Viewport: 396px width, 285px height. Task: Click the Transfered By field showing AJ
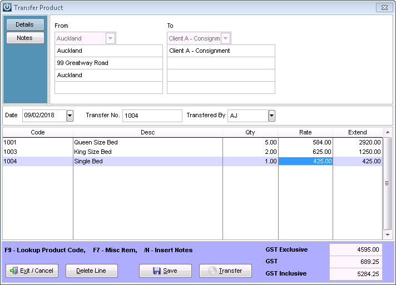tap(248, 116)
